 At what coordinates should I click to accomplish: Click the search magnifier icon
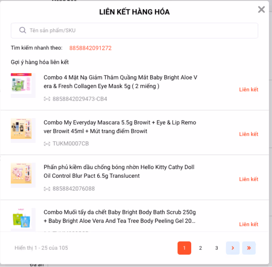[x=22, y=30]
